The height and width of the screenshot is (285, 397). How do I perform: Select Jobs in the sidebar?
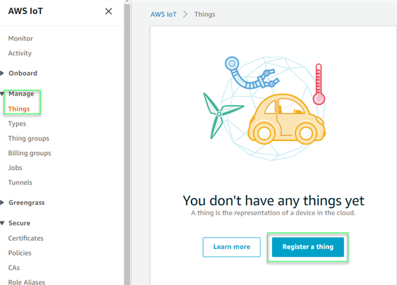(15, 168)
